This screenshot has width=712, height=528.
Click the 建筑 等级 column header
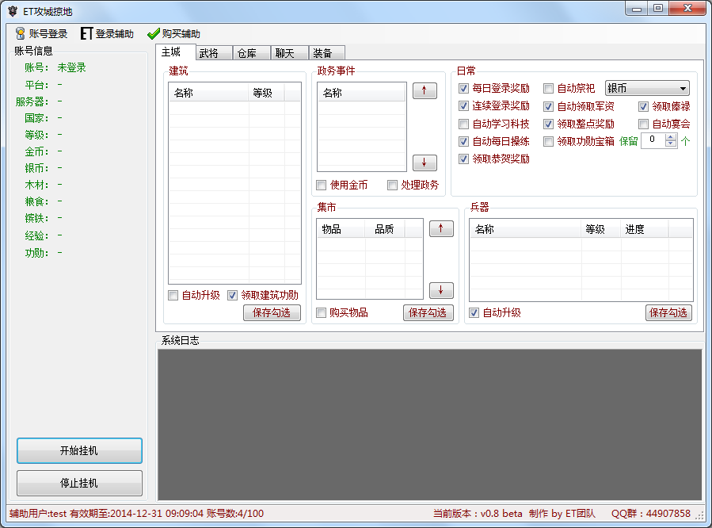coord(267,93)
